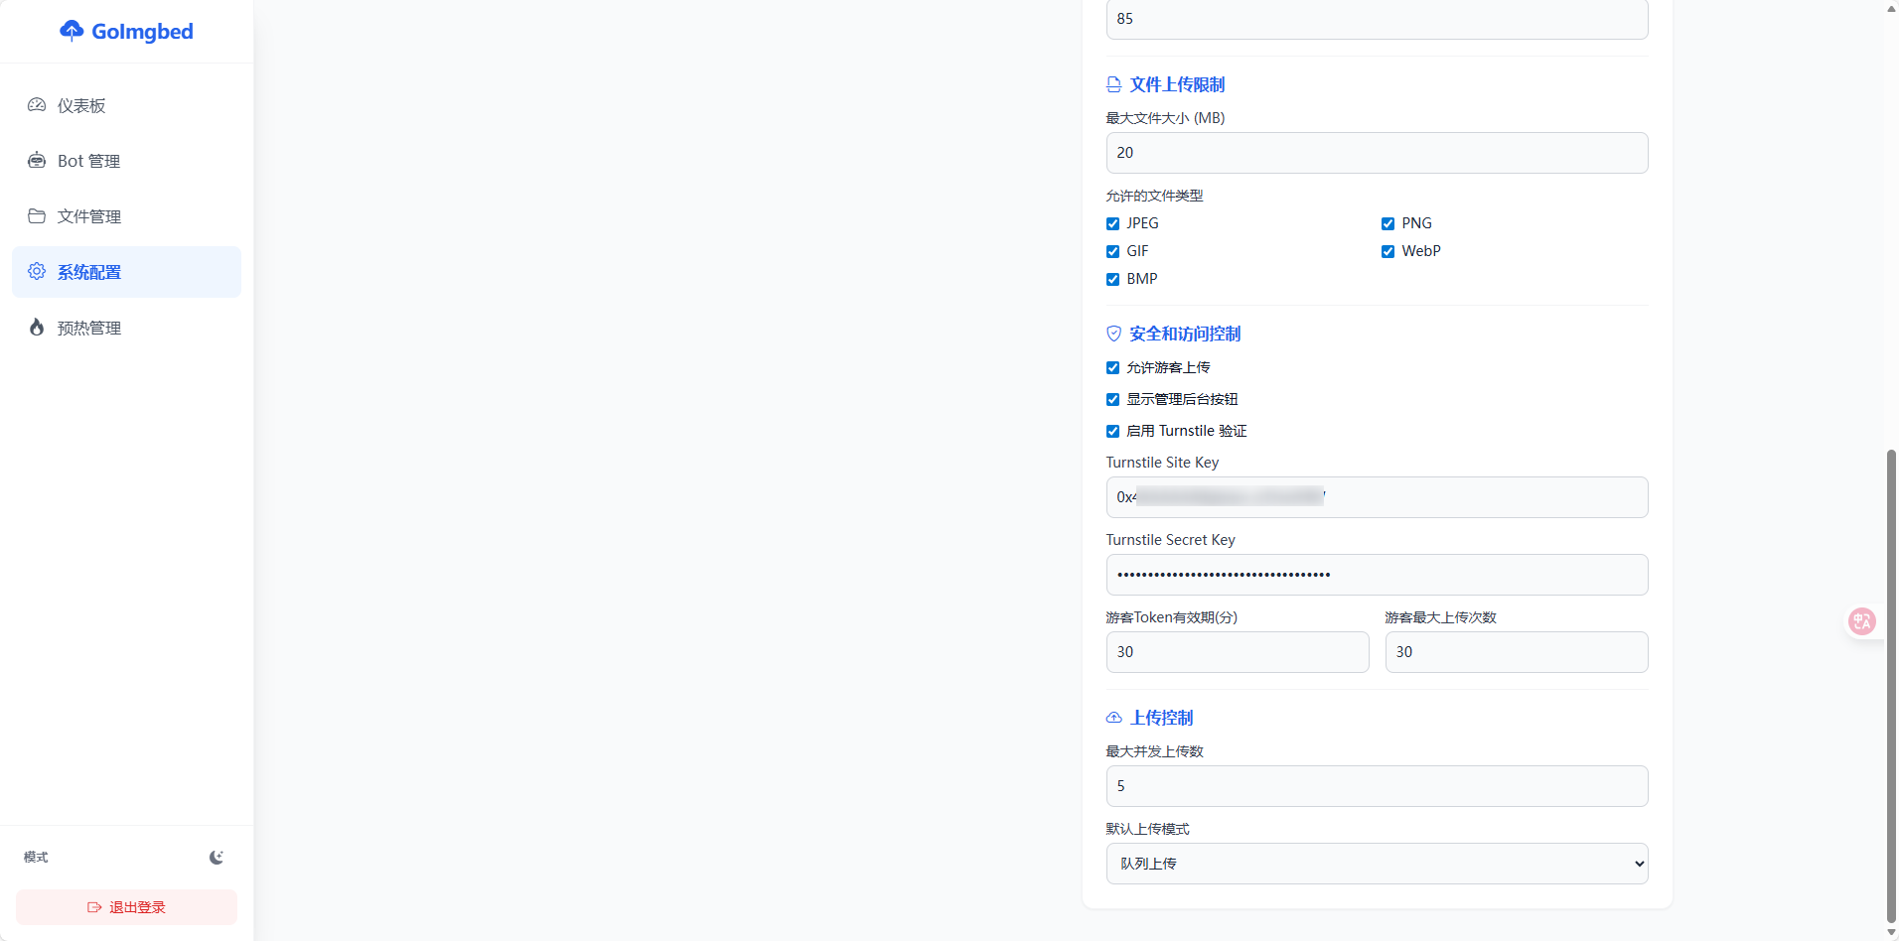Click the 游客最大上传次数 input field
This screenshot has height=941, width=1899.
1516,652
